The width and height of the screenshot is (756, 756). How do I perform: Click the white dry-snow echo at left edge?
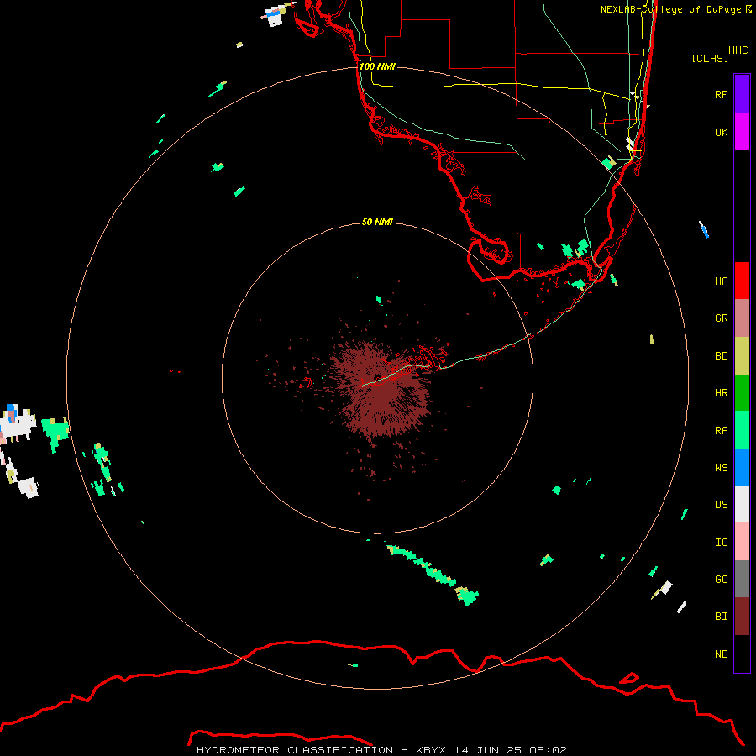(18, 424)
